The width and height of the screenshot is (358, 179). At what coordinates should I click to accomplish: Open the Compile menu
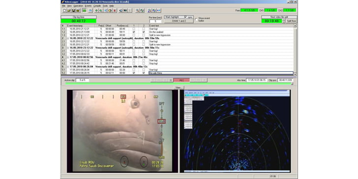click(x=97, y=6)
